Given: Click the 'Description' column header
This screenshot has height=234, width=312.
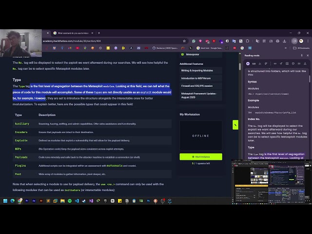Looking at the screenshot, I should pos(47,115).
